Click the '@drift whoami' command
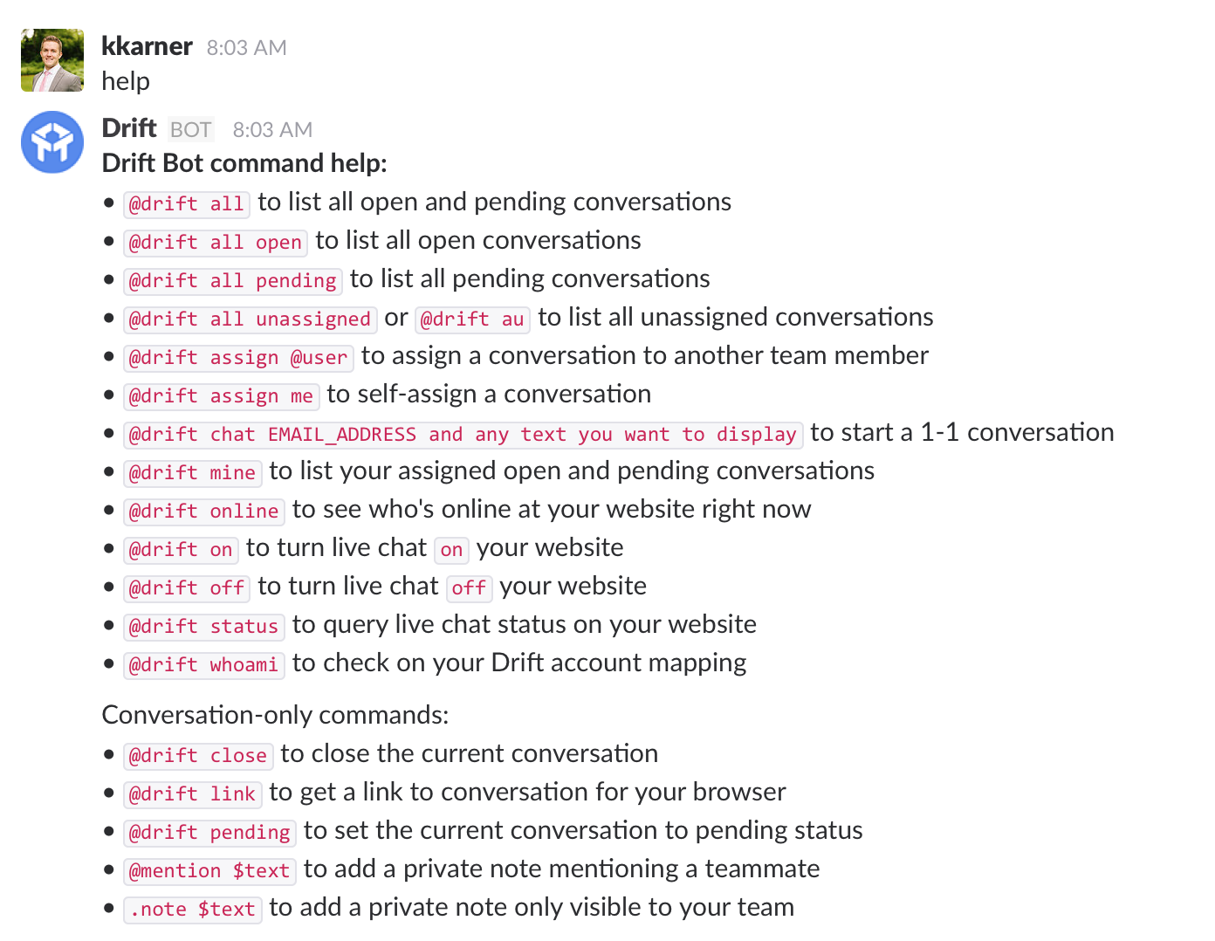Screen dimensions: 1215x941 click(204, 664)
